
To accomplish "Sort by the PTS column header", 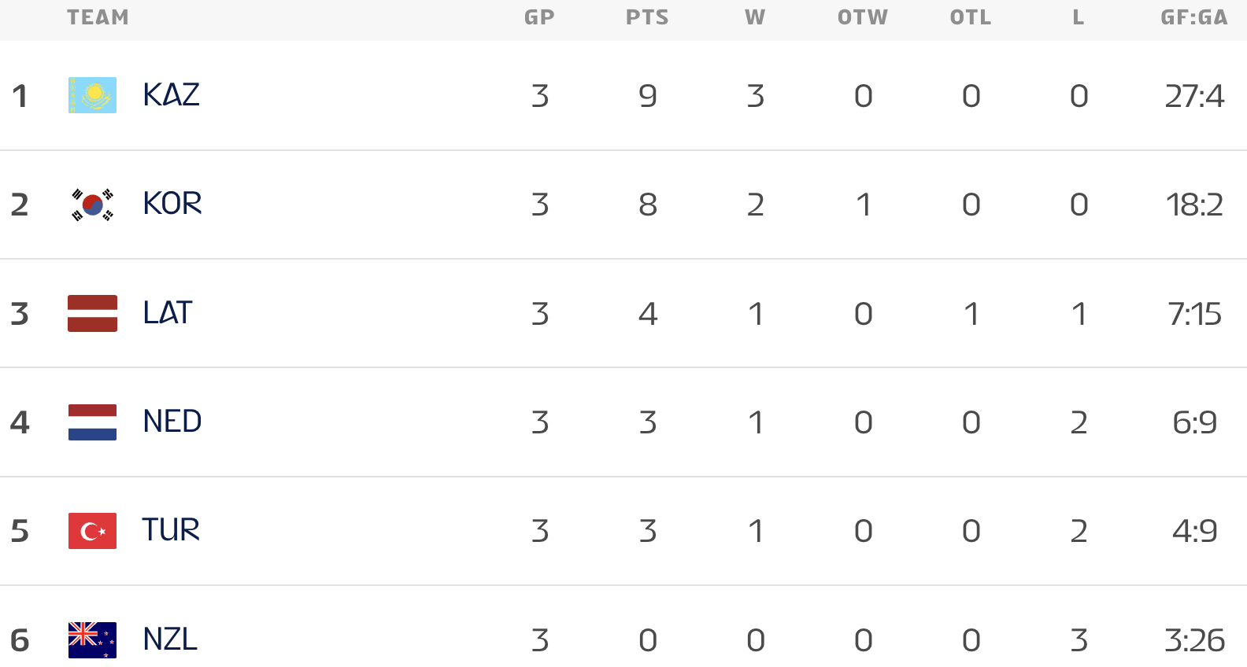I will click(647, 17).
